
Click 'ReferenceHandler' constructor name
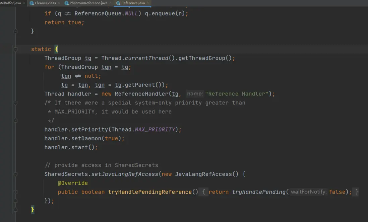pyautogui.click(x=141, y=94)
